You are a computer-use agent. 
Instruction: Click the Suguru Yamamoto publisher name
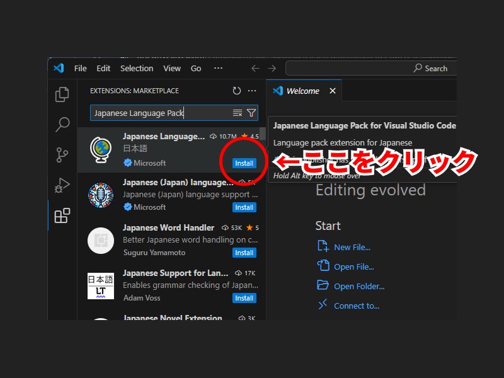tap(154, 253)
